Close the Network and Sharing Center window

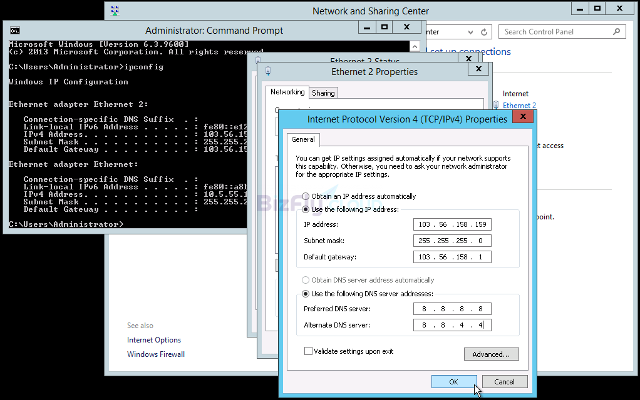click(x=619, y=9)
